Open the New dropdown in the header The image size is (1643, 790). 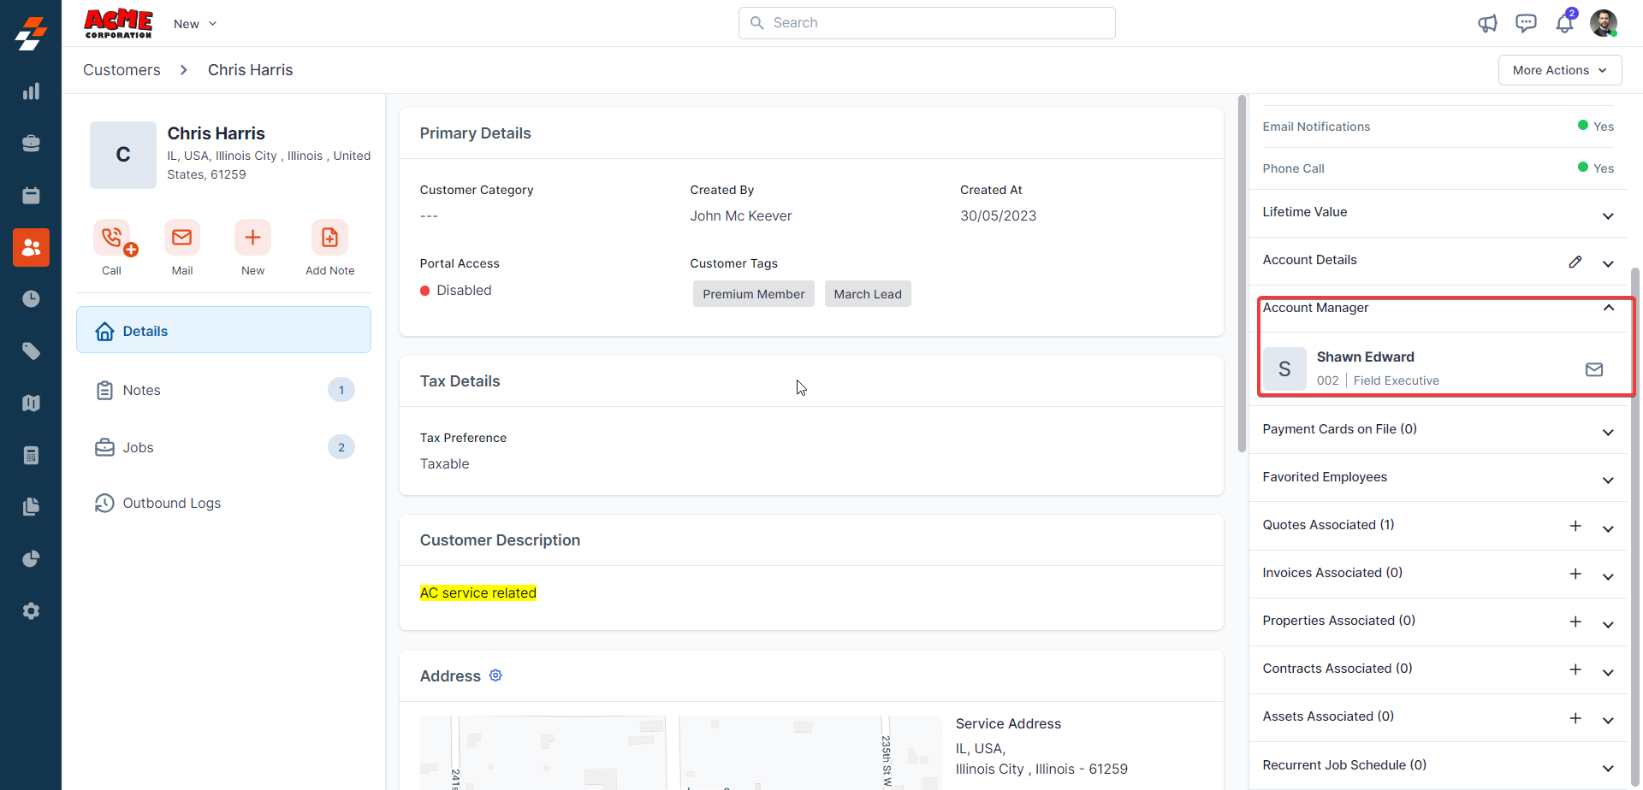click(195, 24)
